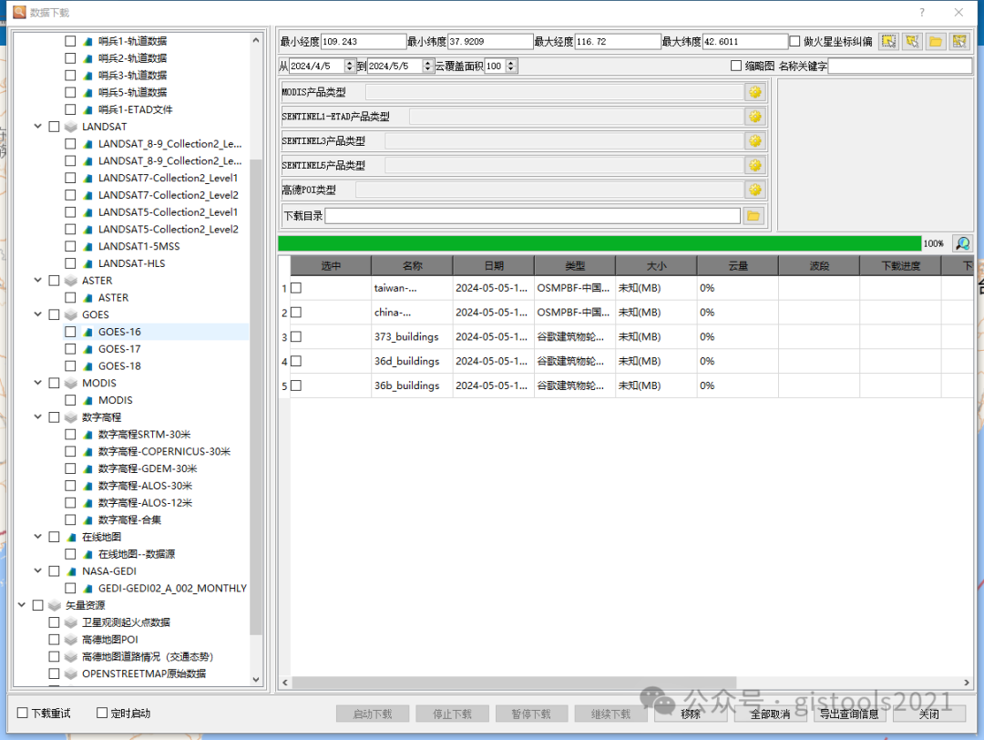The height and width of the screenshot is (740, 984).
Task: Click the 最小经度 value field
Action: pyautogui.click(x=364, y=41)
